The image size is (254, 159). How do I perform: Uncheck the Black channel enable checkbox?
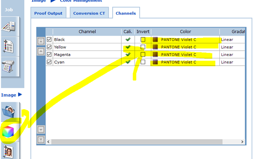click(x=49, y=39)
